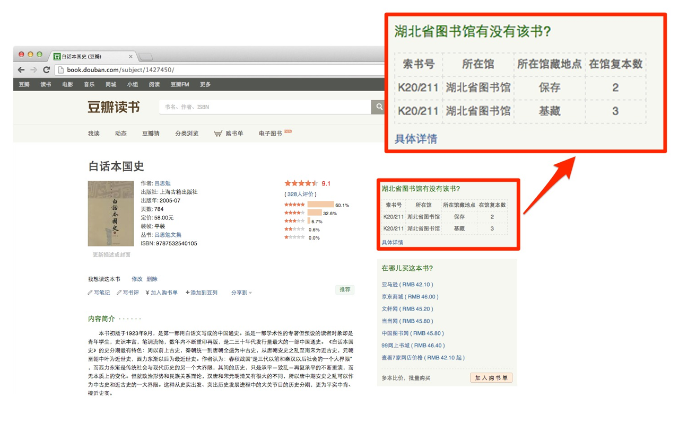The width and height of the screenshot is (679, 424).
Task: Open the series link 吕思勉文集
Action: point(168,235)
